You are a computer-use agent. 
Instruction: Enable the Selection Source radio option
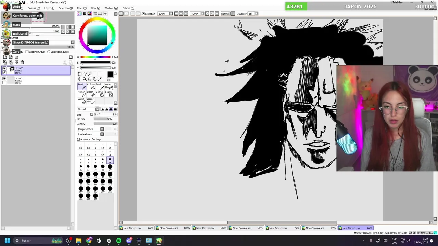coord(49,52)
